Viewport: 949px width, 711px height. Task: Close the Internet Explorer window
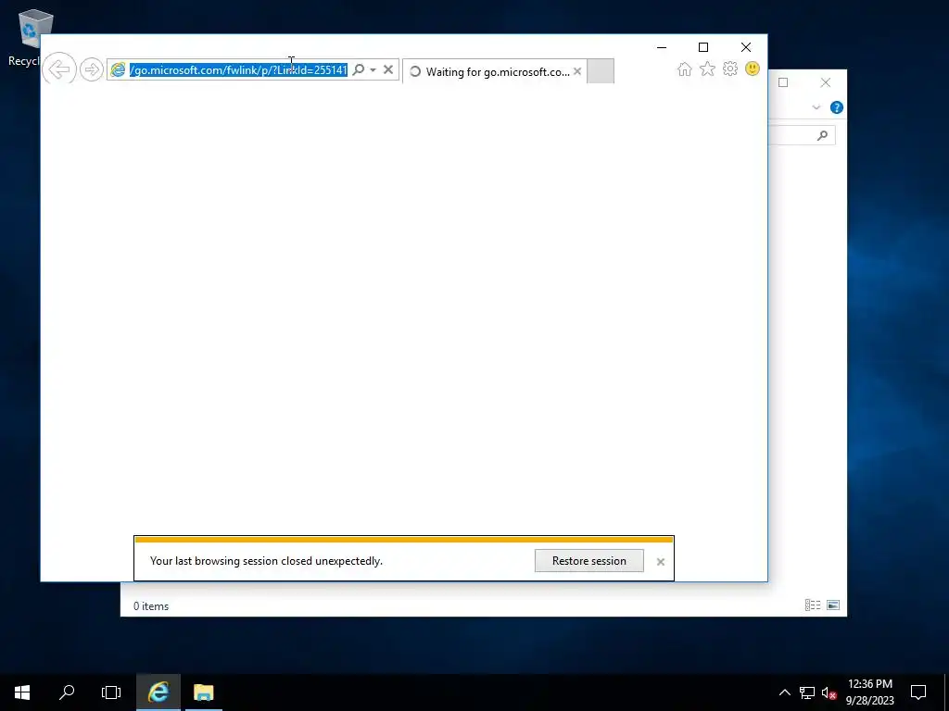click(x=746, y=47)
